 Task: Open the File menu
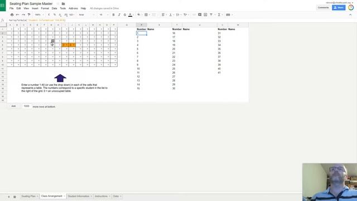pos(11,8)
